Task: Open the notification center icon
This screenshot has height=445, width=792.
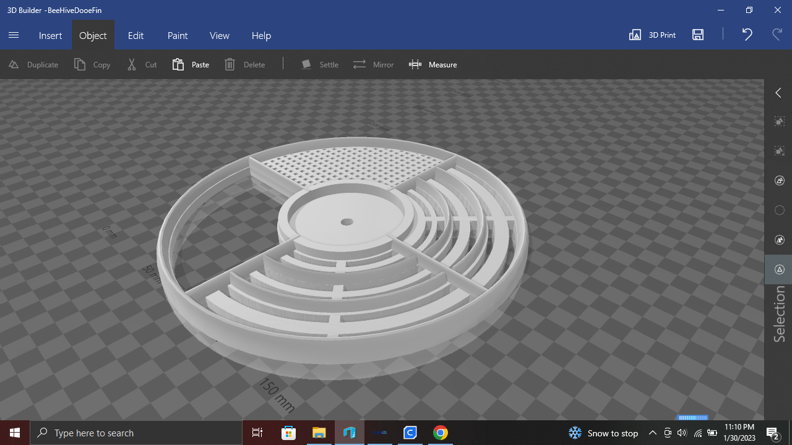Action: point(772,433)
